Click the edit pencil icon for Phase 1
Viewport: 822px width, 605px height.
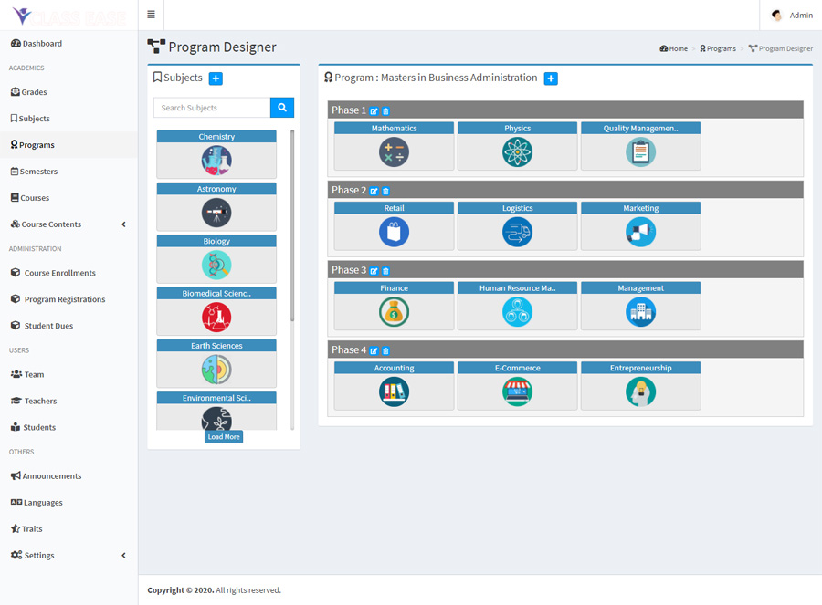point(374,110)
